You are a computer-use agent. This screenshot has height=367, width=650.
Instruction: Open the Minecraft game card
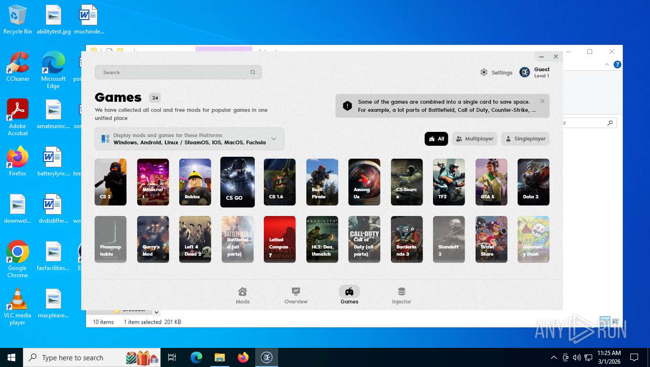click(x=153, y=182)
